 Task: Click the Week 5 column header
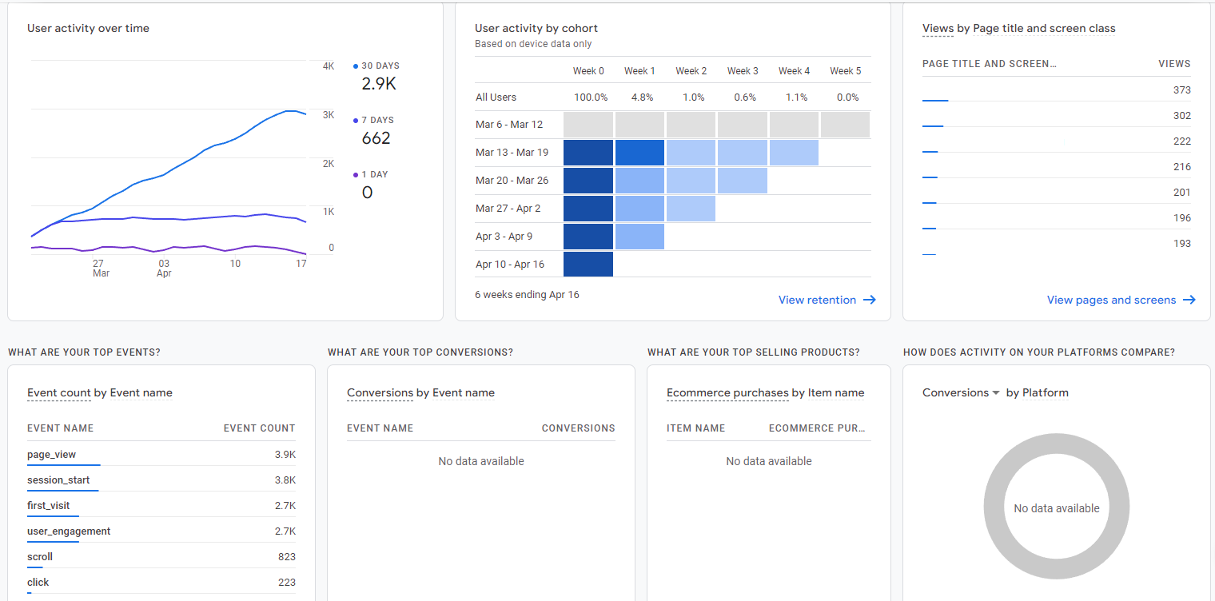click(x=845, y=70)
